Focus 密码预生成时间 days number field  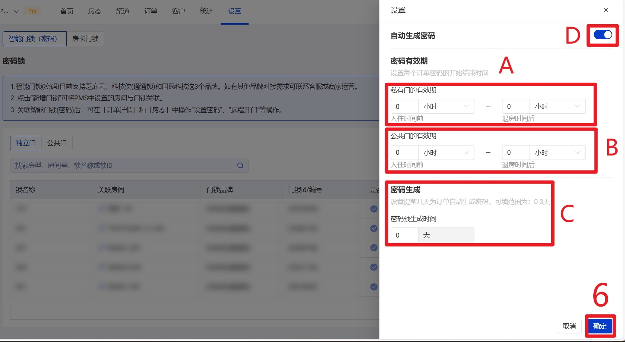(404, 235)
